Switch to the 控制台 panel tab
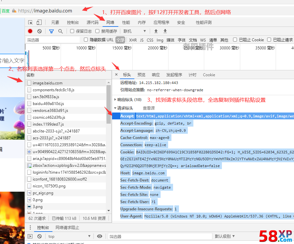The image size is (294, 244). point(73,23)
